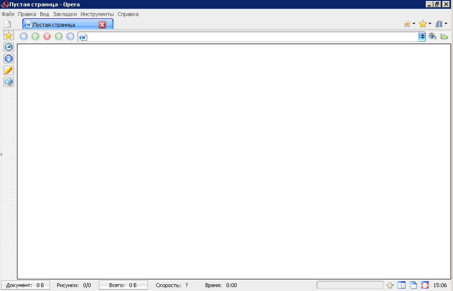The width and height of the screenshot is (453, 291).
Task: Toggle tiled windows layout icon in status bar
Action: (402, 285)
